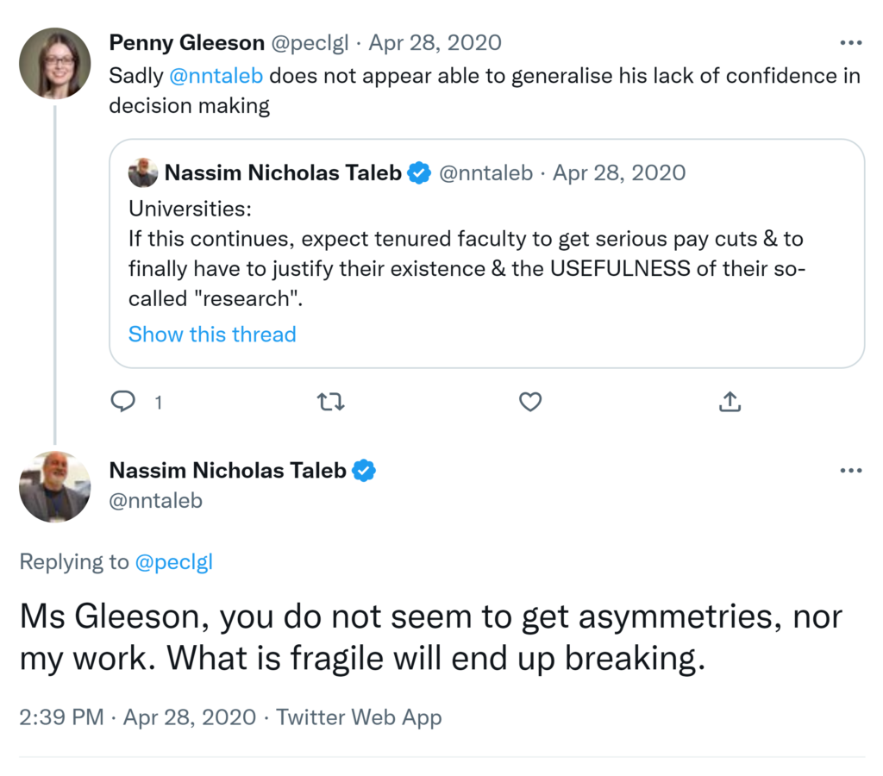Click the 2:39 PM · Apr 28, 2020 timestamp
Image resolution: width=883 pixels, height=776 pixels.
pos(137,717)
